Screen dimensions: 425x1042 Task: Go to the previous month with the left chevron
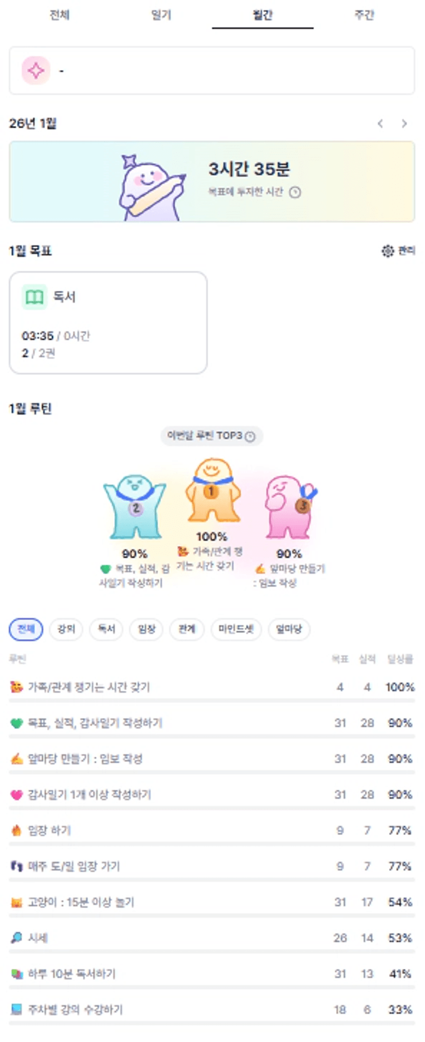pyautogui.click(x=380, y=124)
